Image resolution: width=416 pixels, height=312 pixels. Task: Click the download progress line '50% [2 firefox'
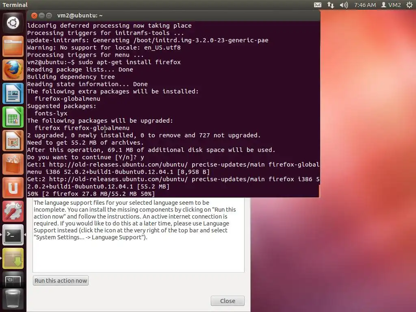pos(91,194)
